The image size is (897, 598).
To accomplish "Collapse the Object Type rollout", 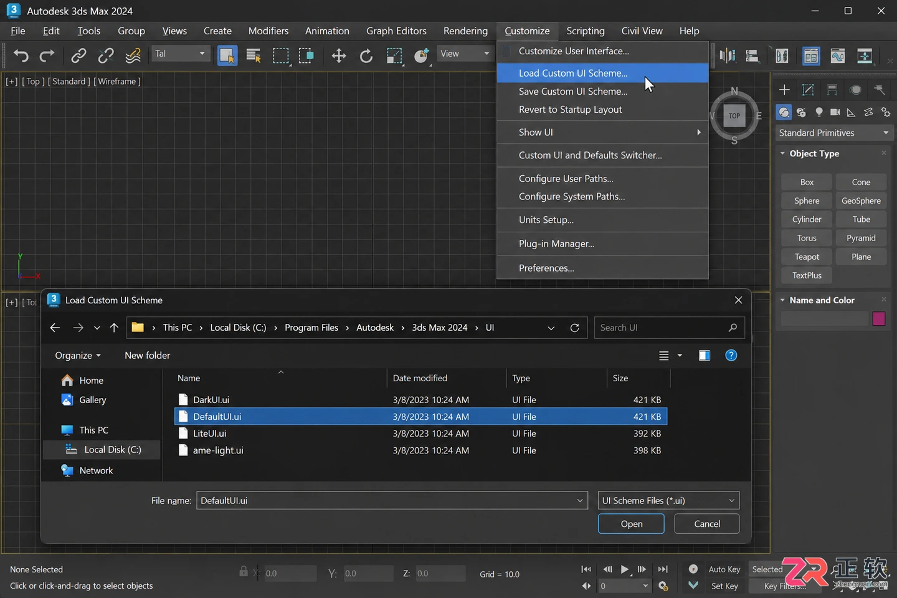I will click(x=783, y=153).
